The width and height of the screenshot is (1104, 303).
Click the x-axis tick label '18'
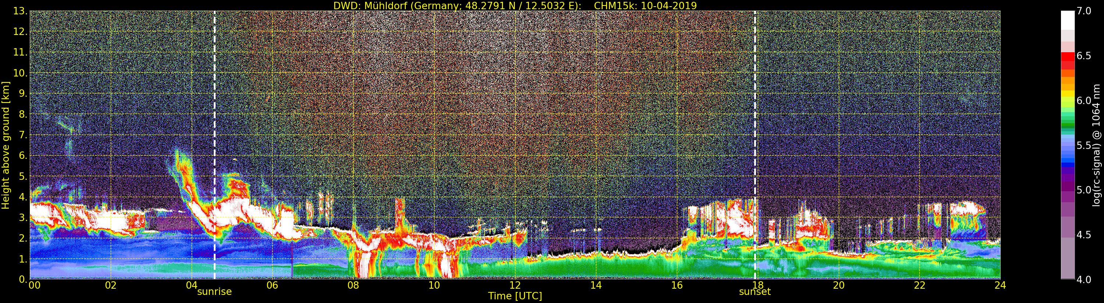coord(758,285)
